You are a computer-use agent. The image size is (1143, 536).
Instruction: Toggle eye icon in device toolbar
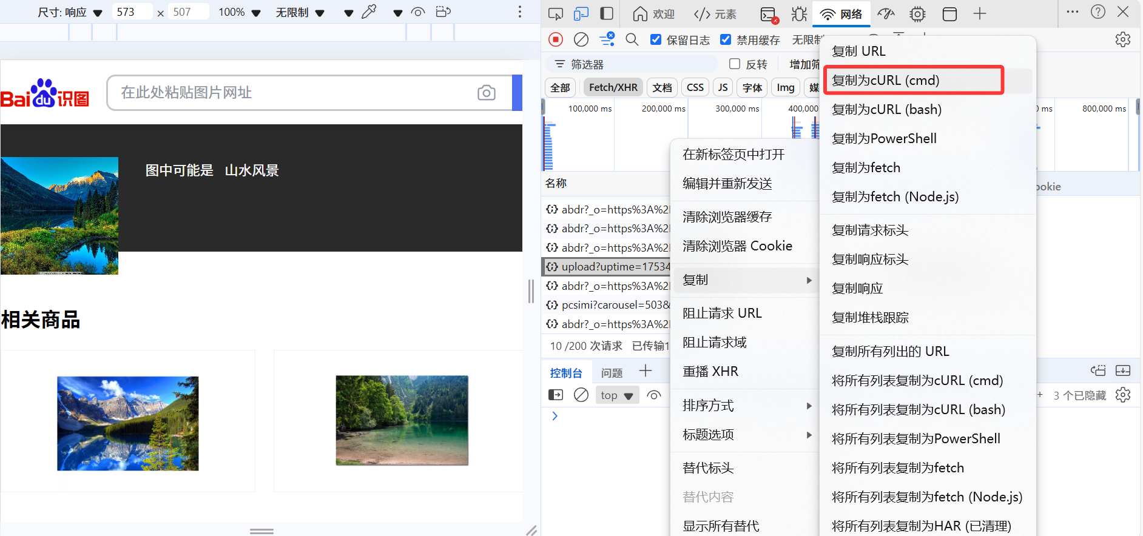(x=418, y=12)
